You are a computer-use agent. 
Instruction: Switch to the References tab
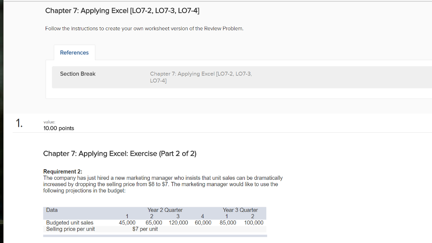(74, 52)
